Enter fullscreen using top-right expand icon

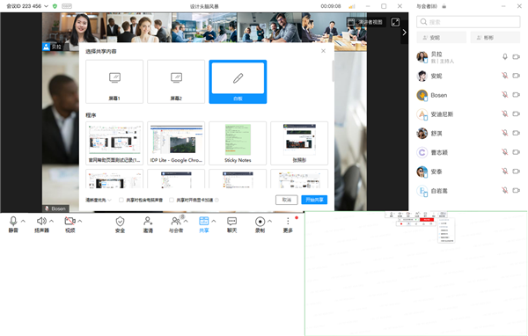pyautogui.click(x=395, y=22)
